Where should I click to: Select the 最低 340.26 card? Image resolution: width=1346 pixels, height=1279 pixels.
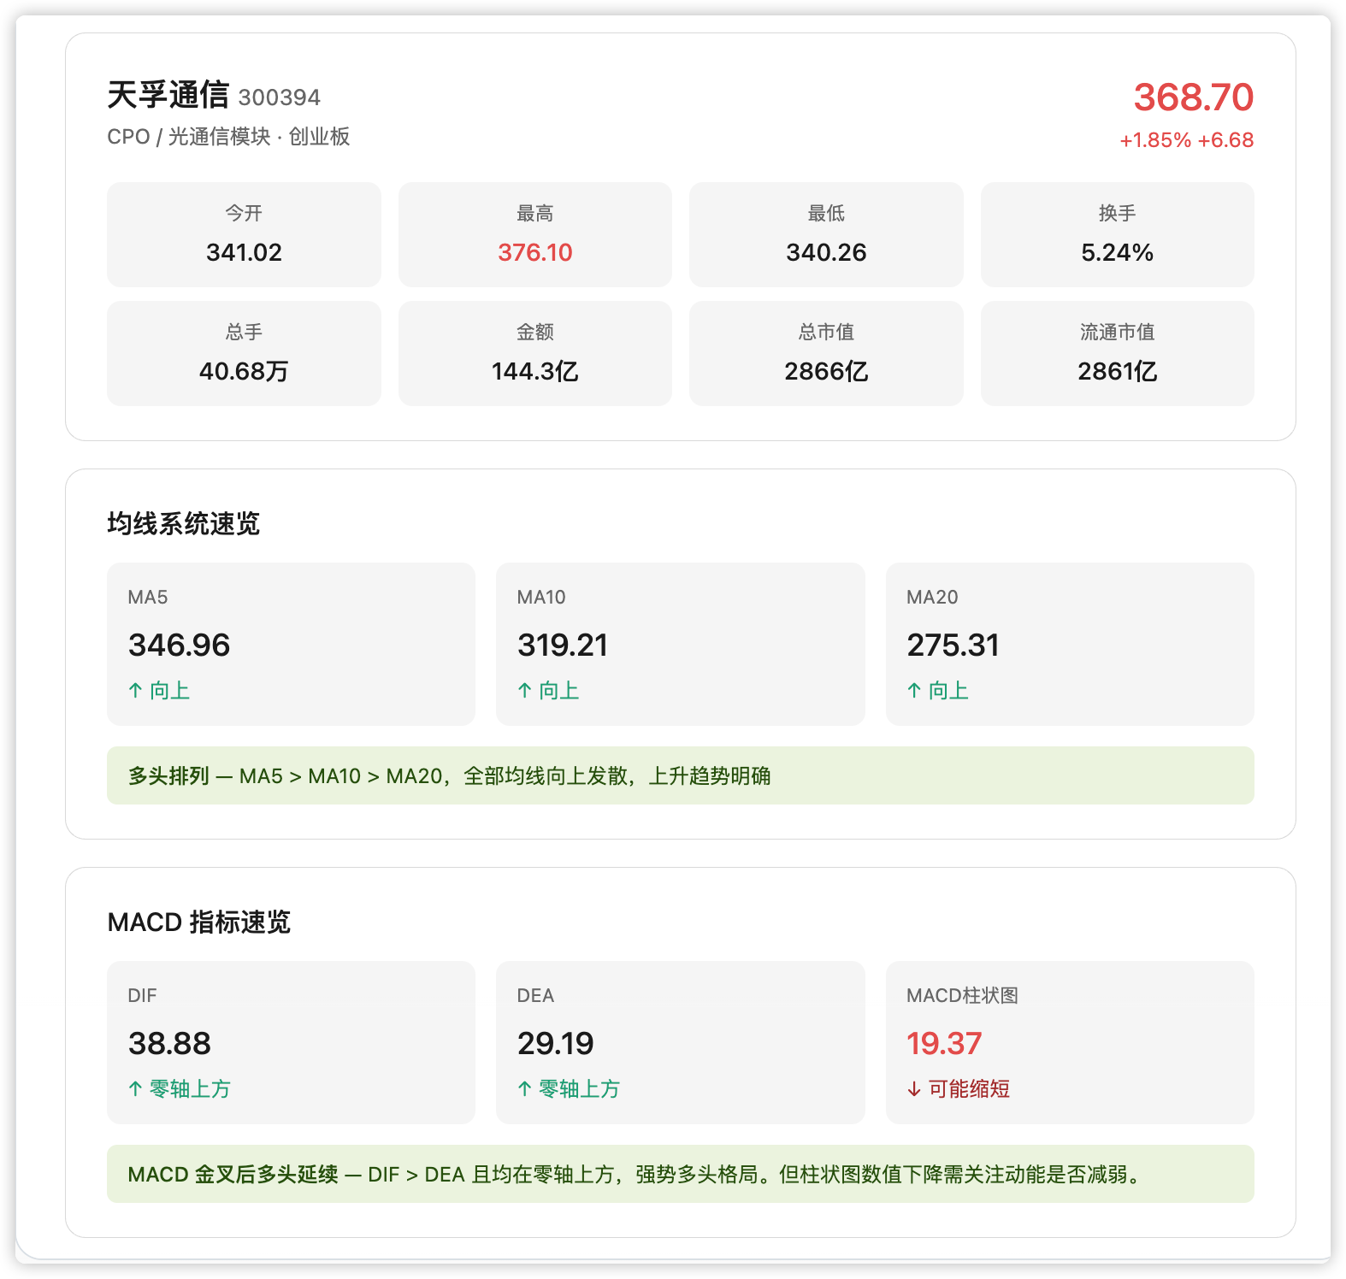pos(826,234)
